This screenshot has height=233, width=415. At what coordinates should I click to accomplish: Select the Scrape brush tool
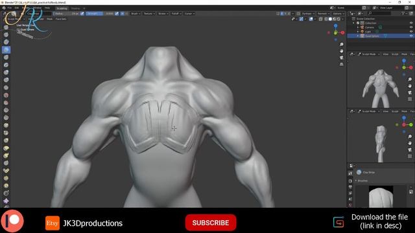[x=6, y=118]
